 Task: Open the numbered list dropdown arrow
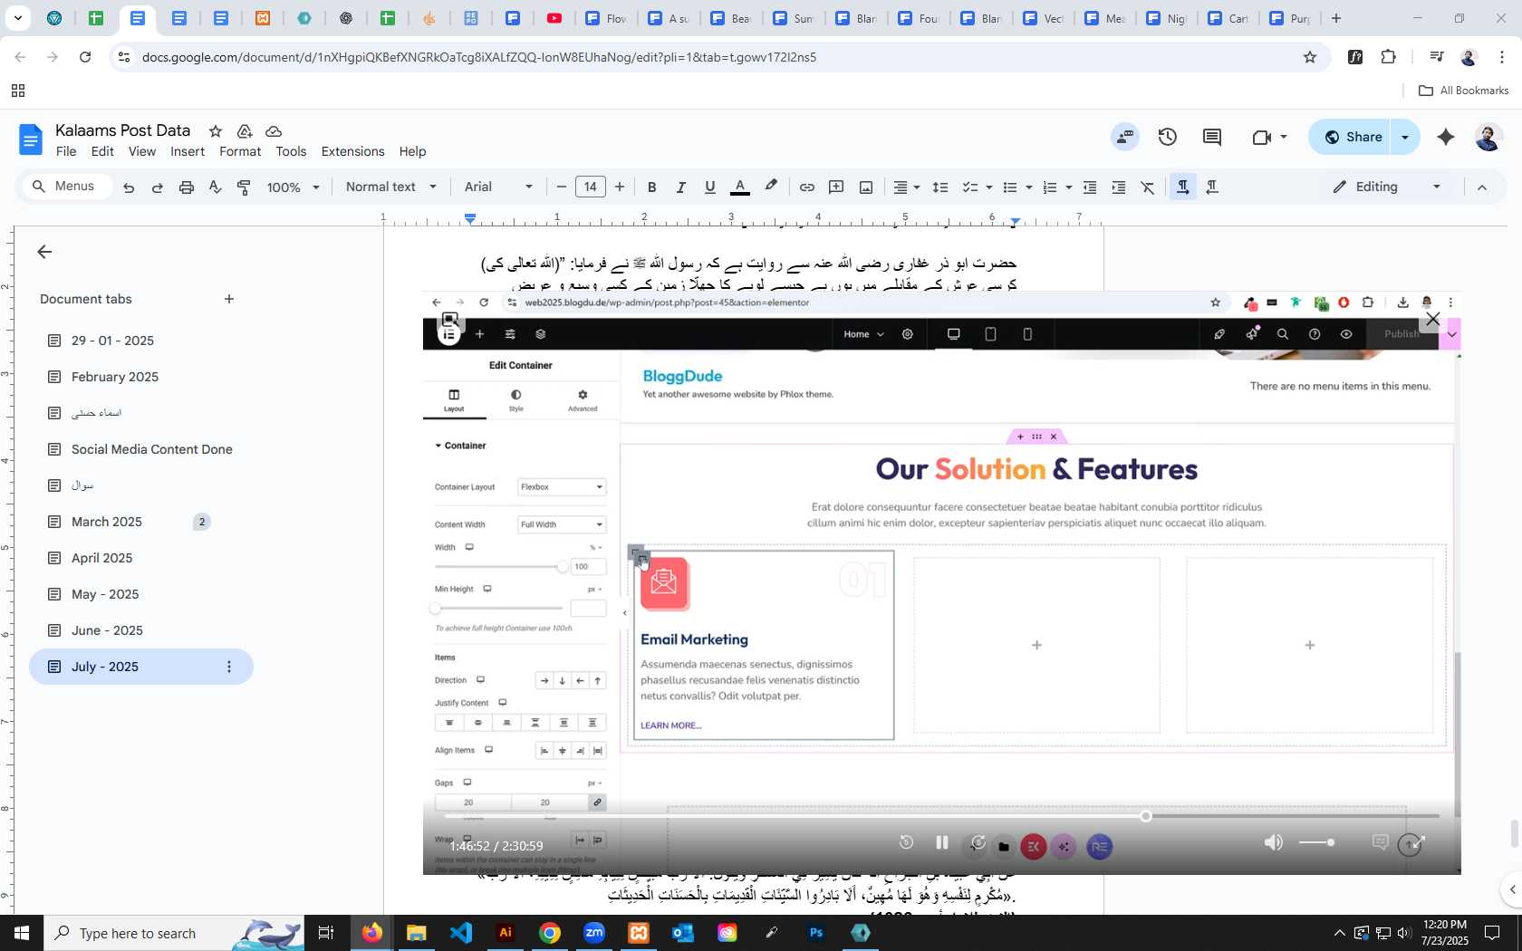(1068, 187)
